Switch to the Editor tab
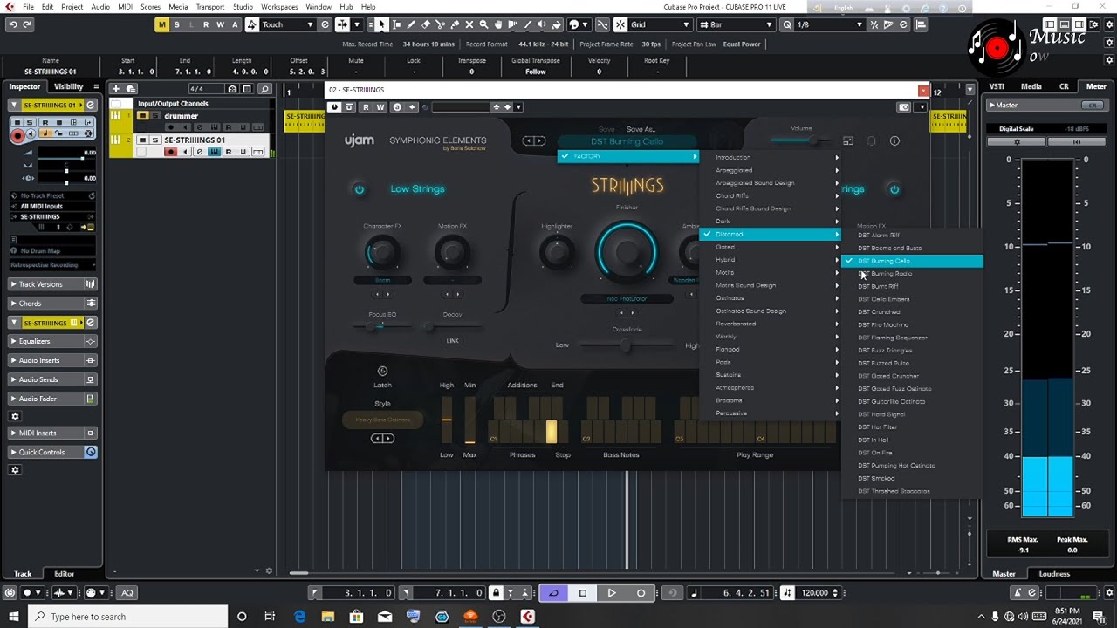This screenshot has height=628, width=1117. (65, 574)
